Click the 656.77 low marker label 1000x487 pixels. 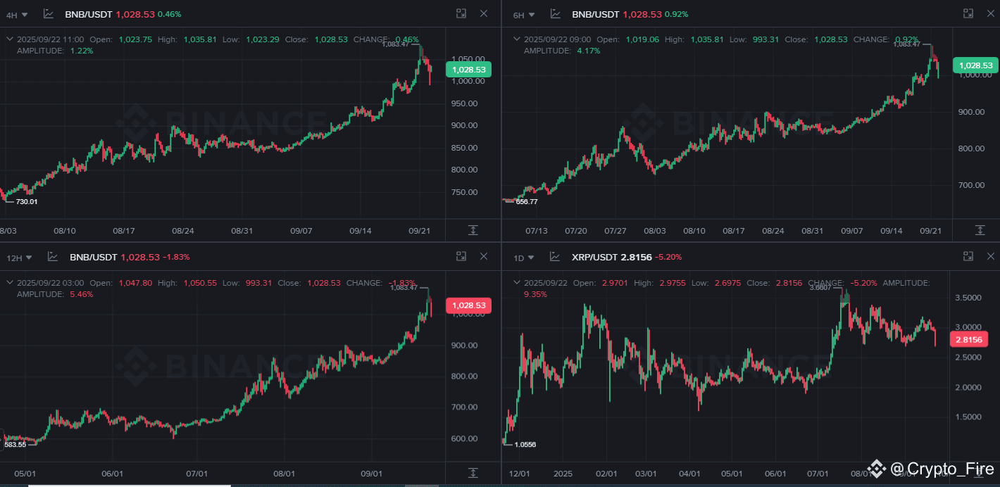(527, 201)
